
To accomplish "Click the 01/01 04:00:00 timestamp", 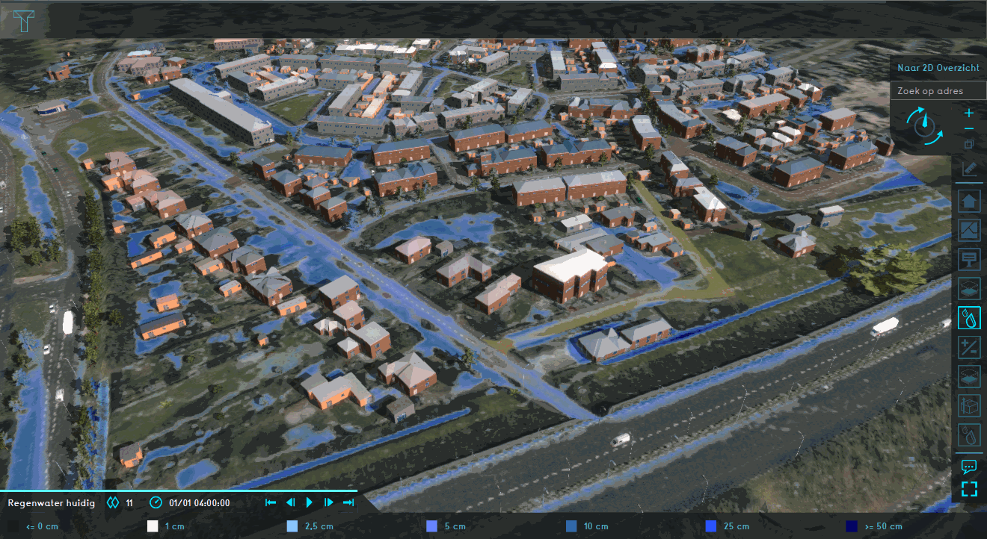I will [199, 503].
